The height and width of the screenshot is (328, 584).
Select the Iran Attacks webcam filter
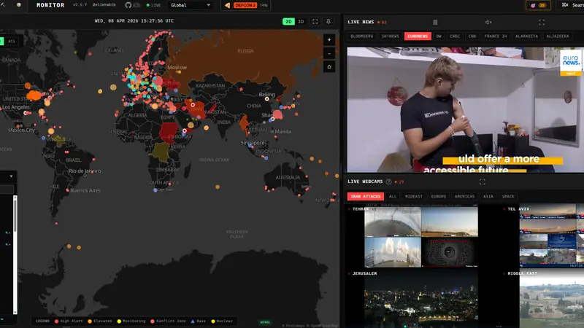click(x=366, y=196)
